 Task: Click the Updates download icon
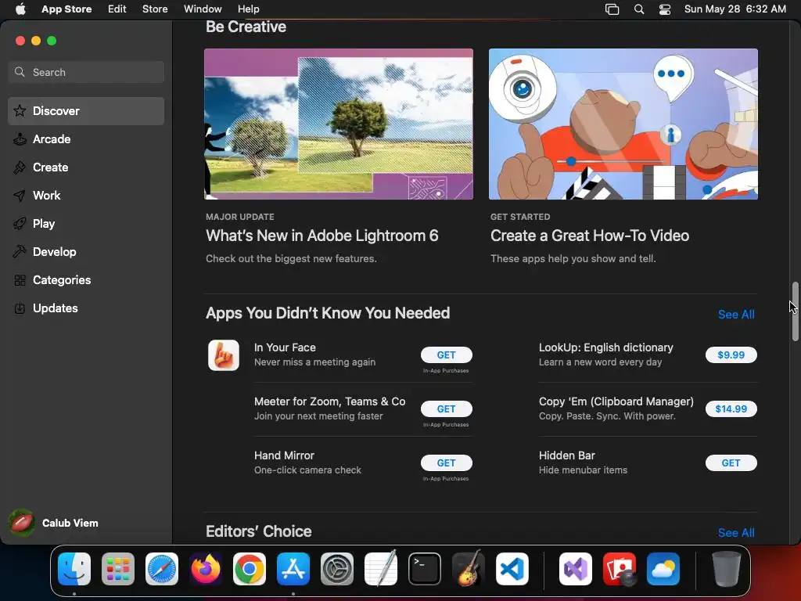pos(20,308)
